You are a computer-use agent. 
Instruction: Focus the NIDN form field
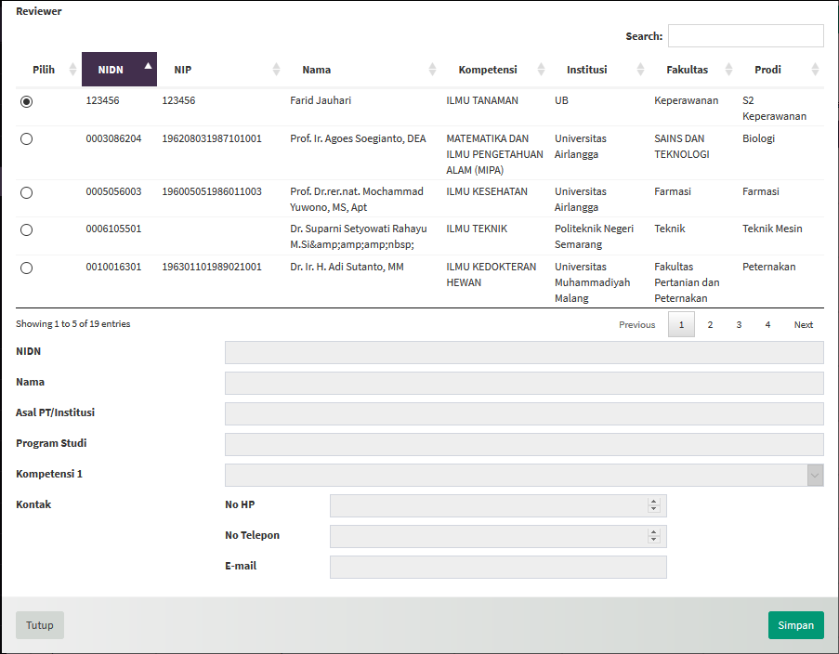524,353
